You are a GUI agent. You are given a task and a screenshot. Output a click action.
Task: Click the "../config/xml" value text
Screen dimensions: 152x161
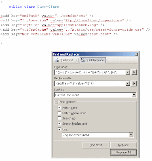[71, 16]
